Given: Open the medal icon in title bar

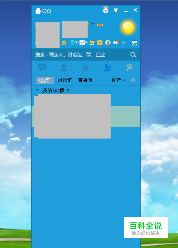Looking at the screenshot, I should coord(106,10).
